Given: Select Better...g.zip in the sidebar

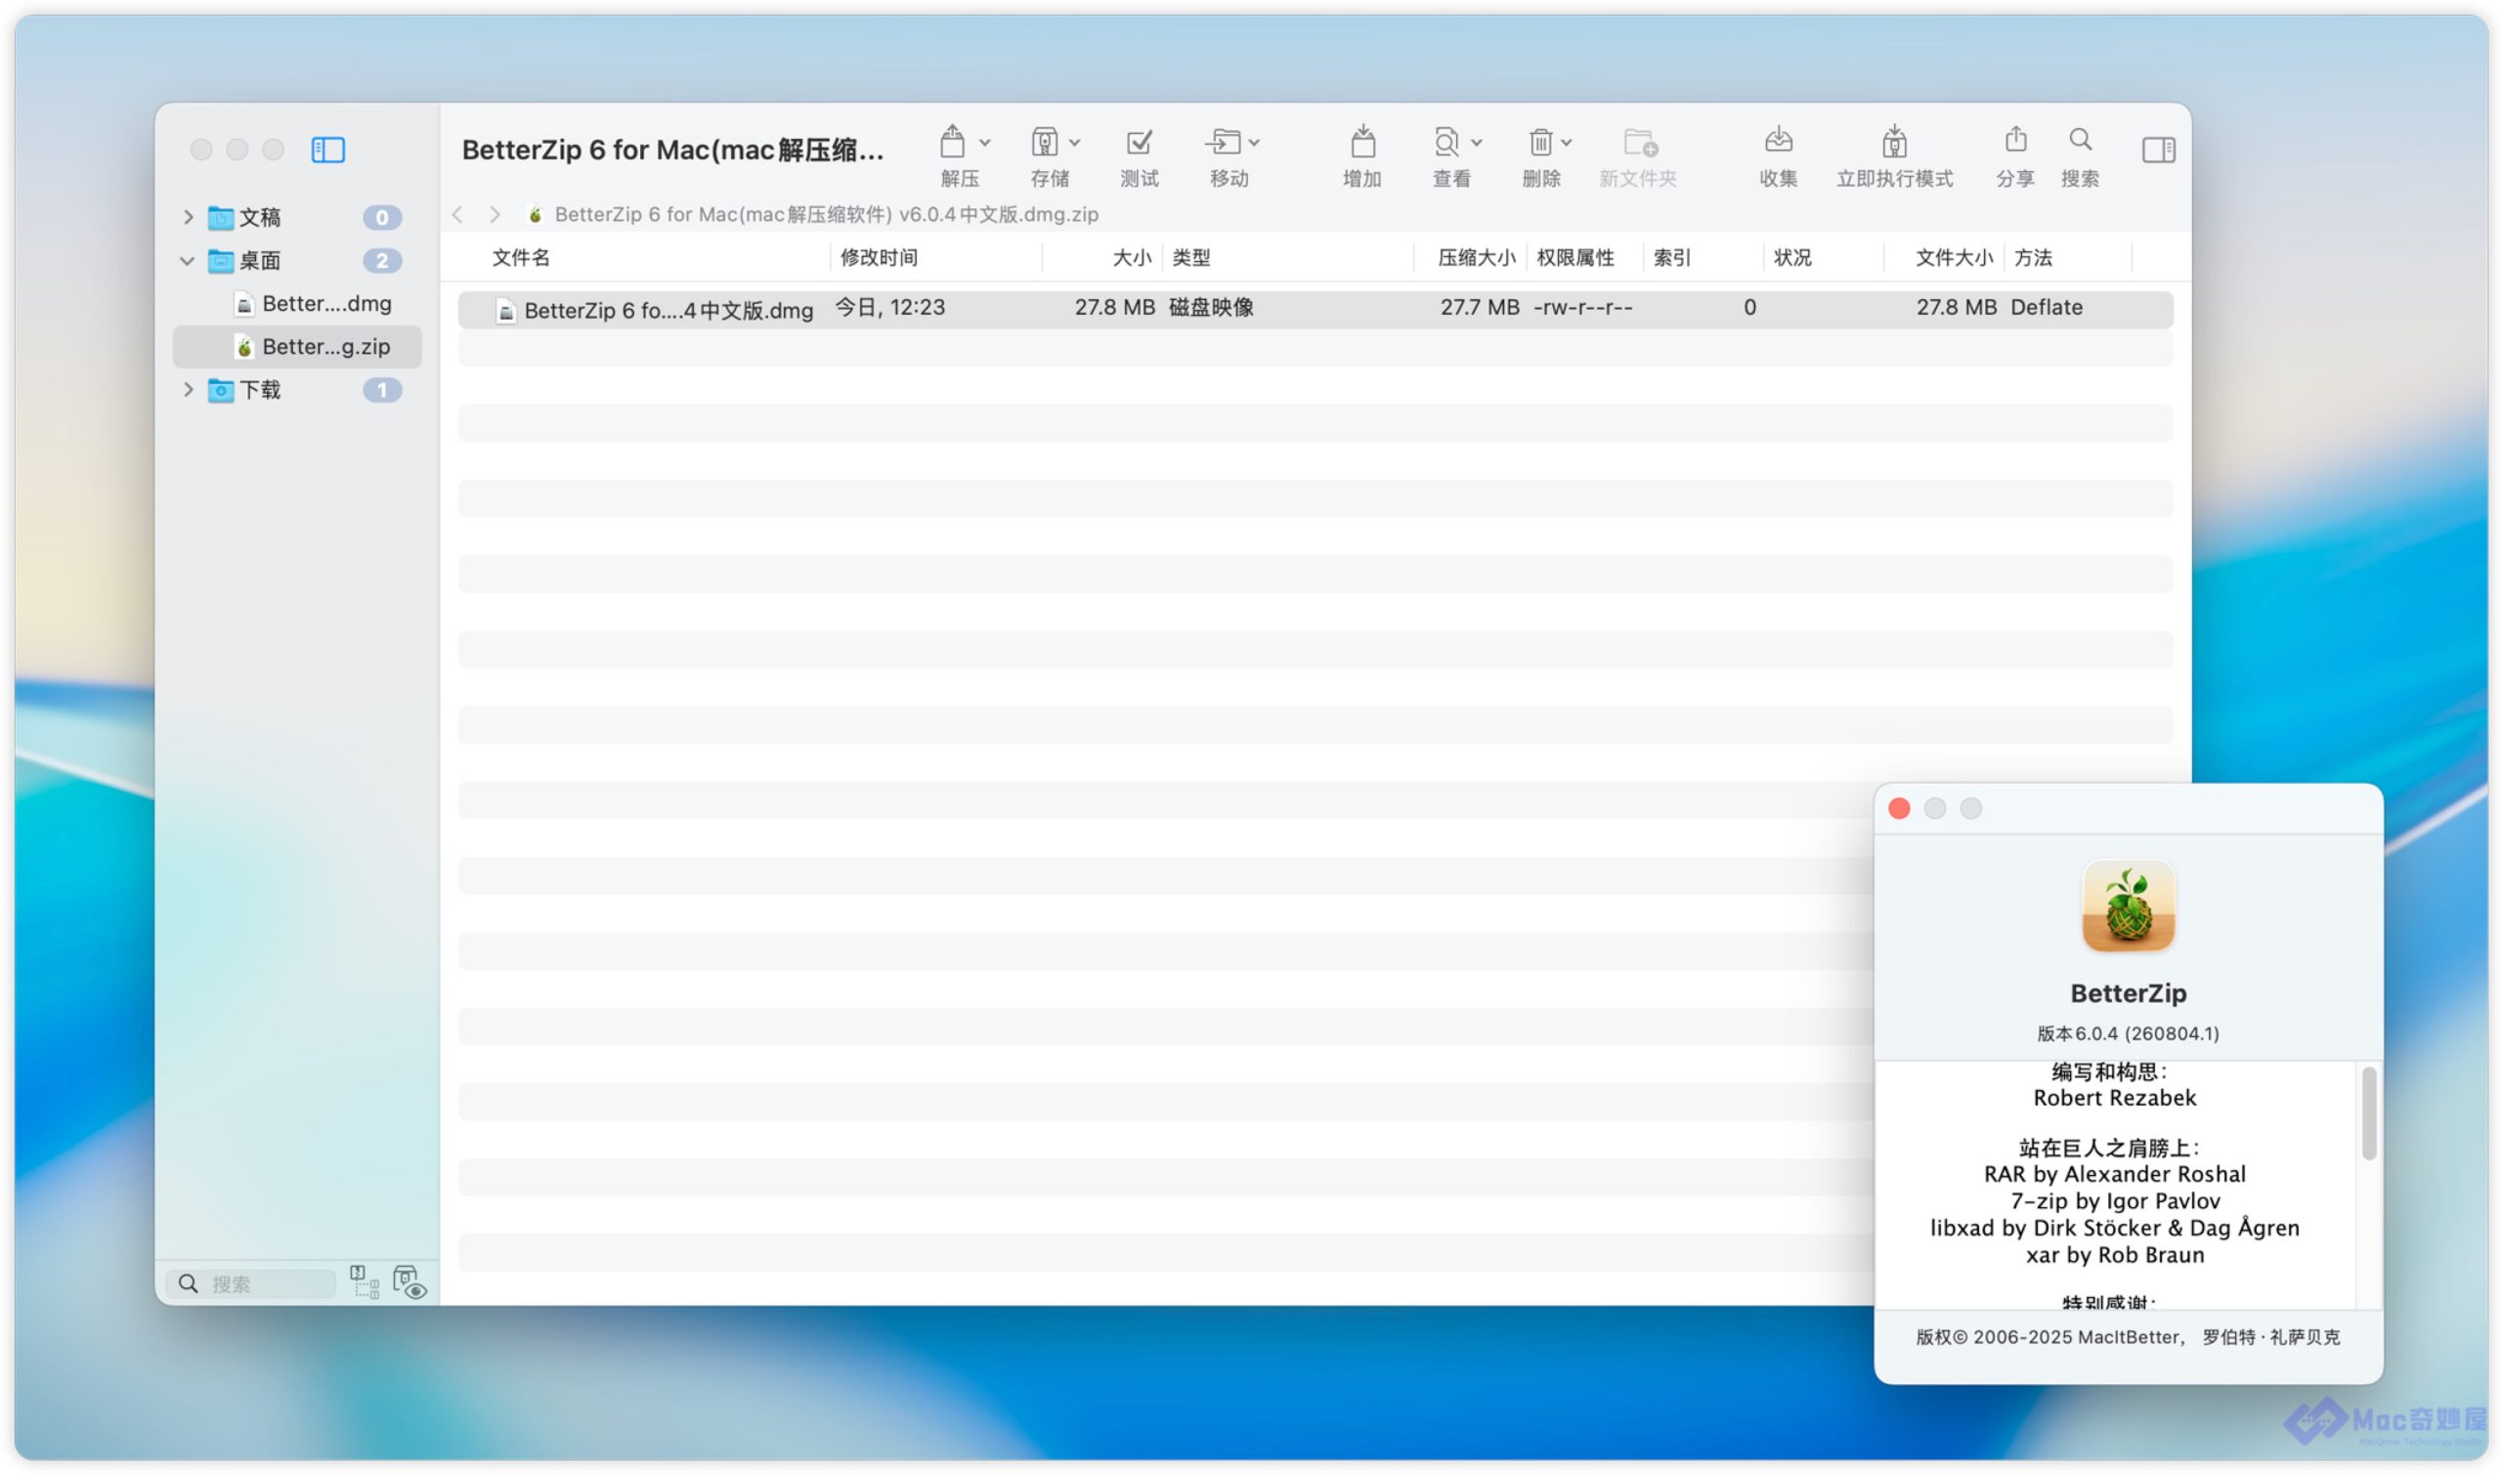Looking at the screenshot, I should click(297, 347).
